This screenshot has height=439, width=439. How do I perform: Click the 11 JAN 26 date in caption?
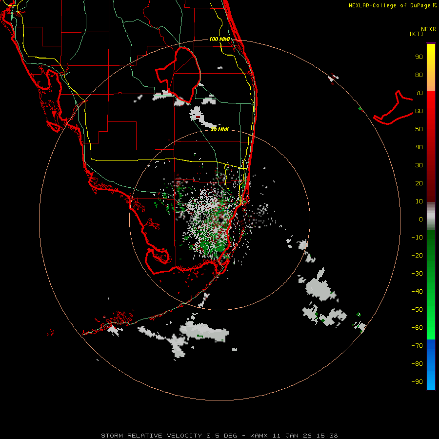pos(292,436)
